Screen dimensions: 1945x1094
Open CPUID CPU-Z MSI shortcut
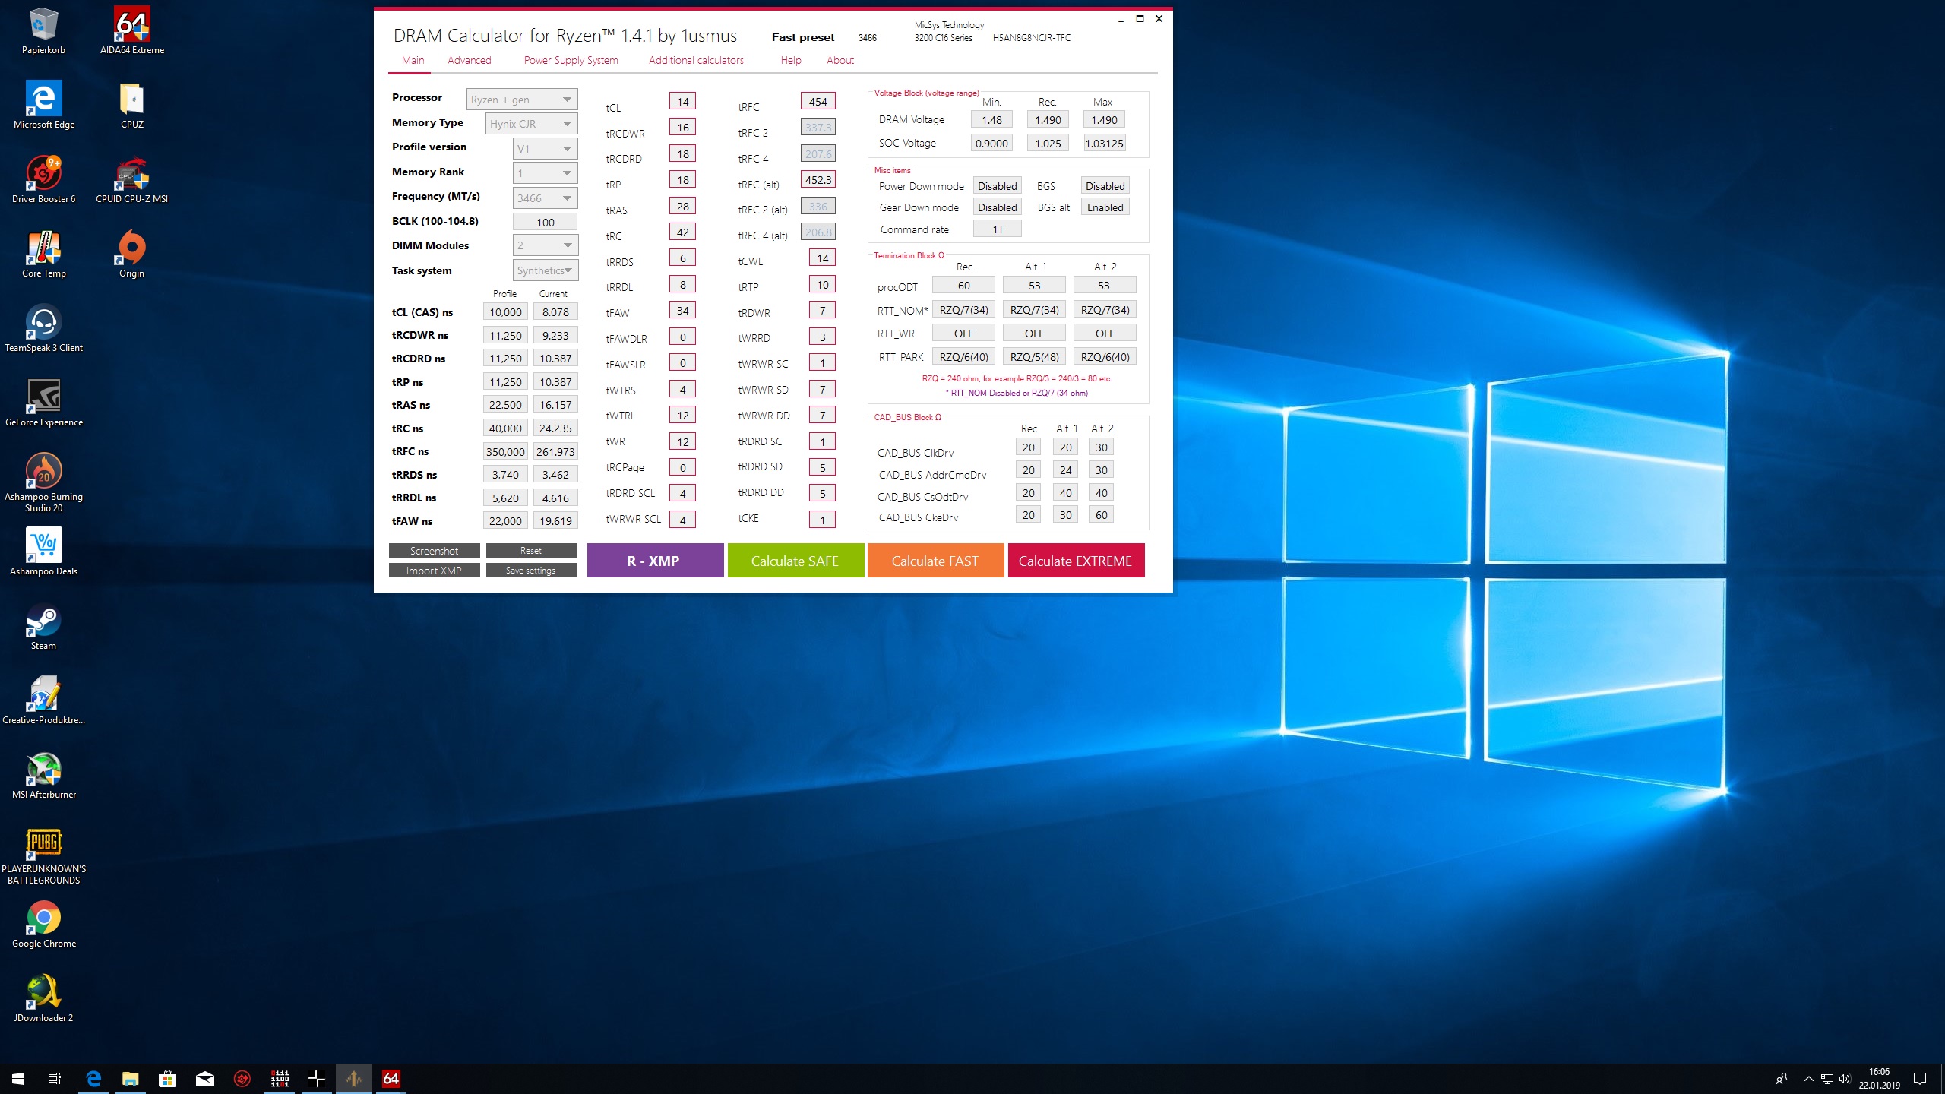131,175
